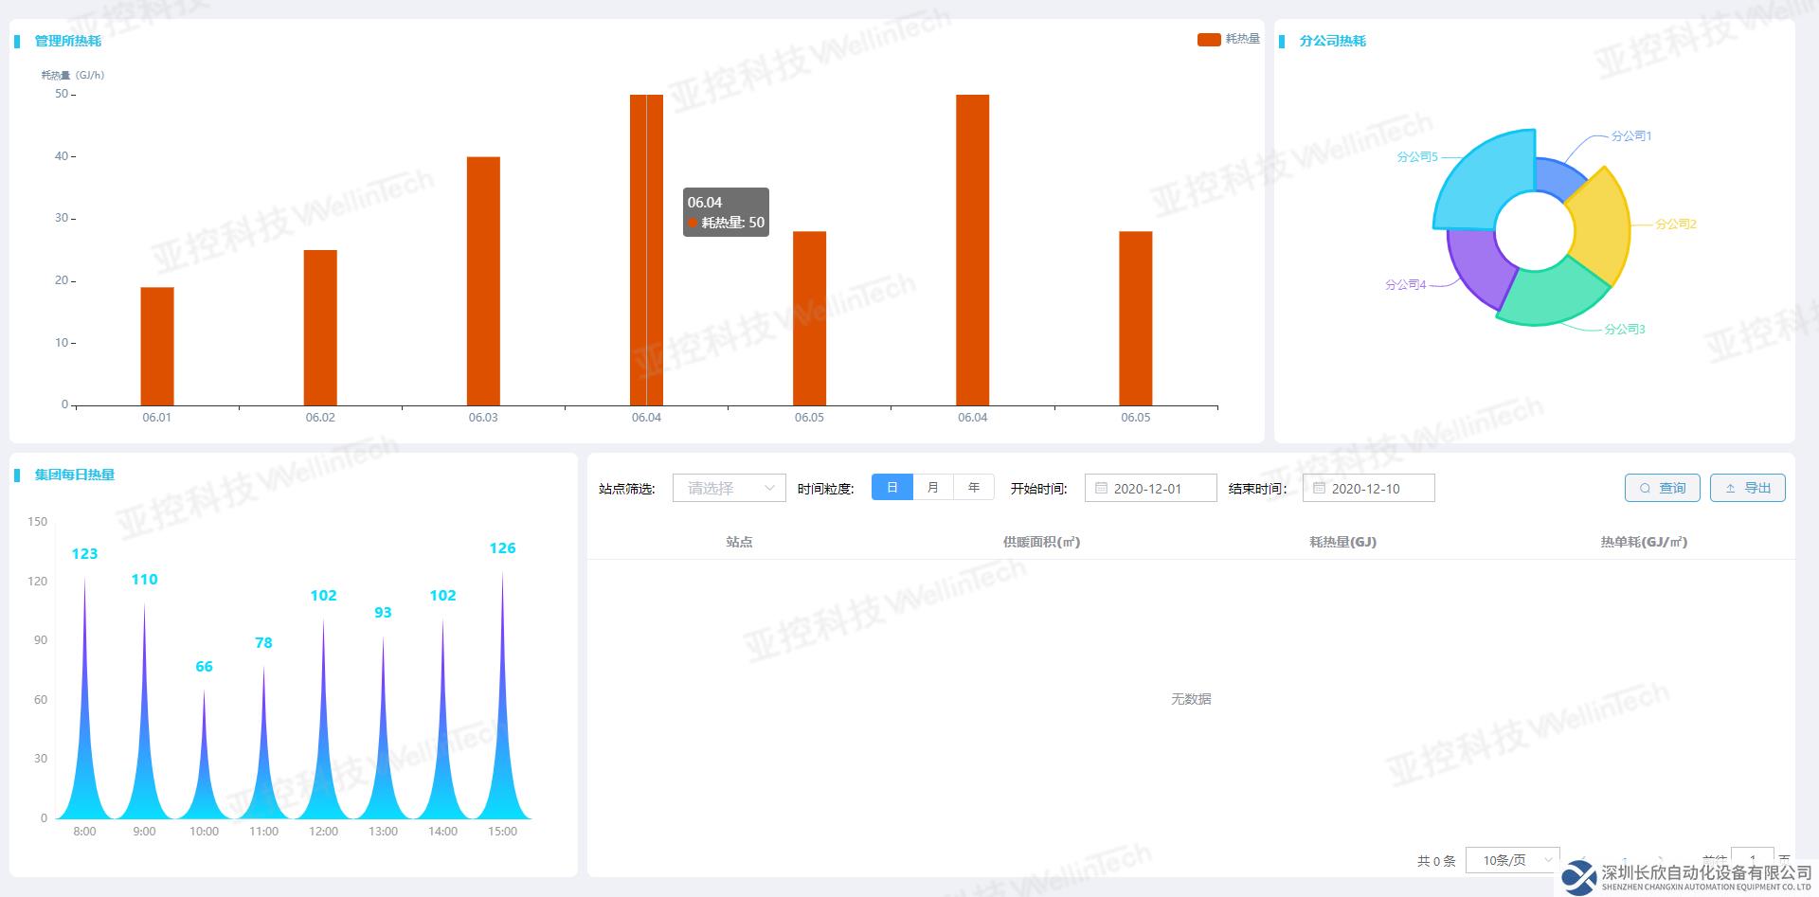Select the 月 time granularity option
Screen dimensions: 1819x897
tap(933, 487)
